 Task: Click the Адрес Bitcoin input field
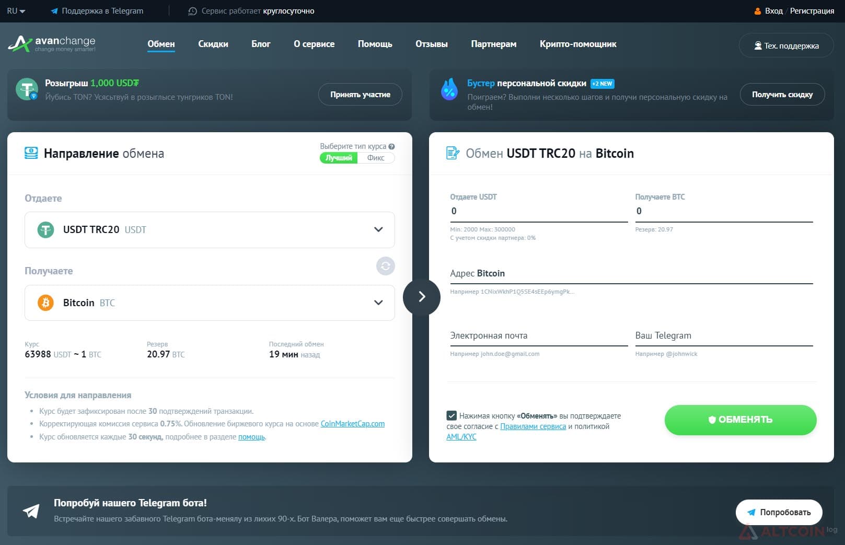pos(631,273)
